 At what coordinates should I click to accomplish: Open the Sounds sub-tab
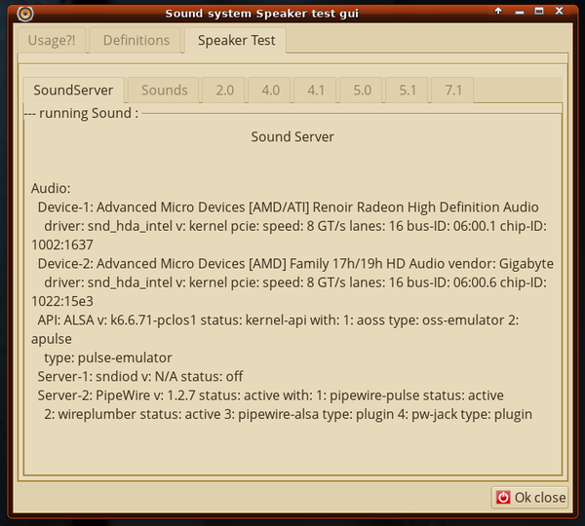[x=164, y=91]
